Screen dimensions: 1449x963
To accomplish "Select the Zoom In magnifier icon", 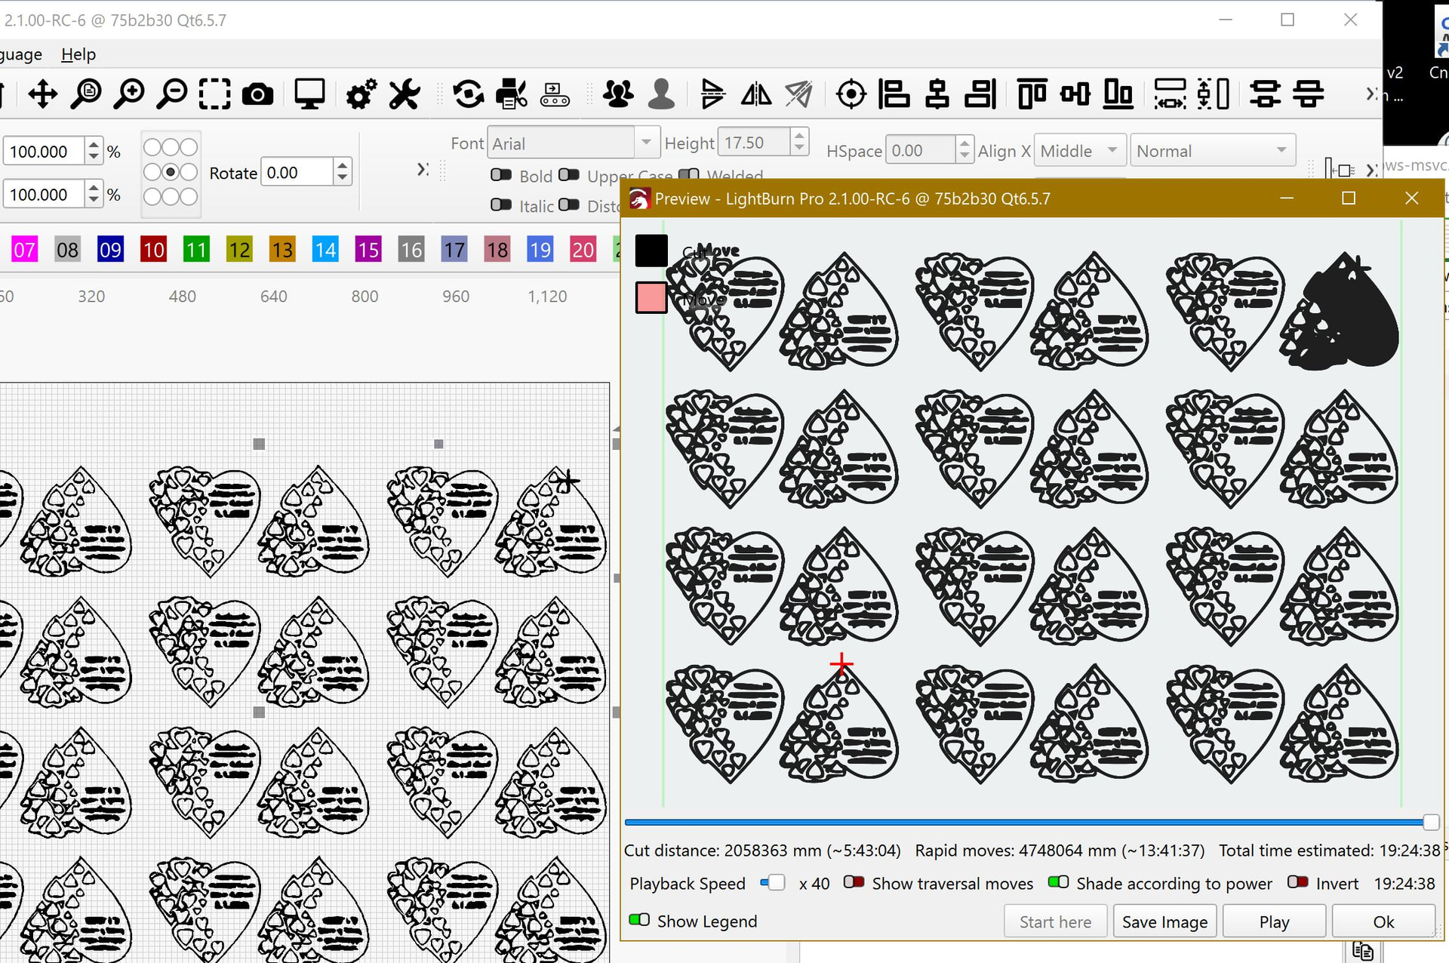I will [129, 94].
